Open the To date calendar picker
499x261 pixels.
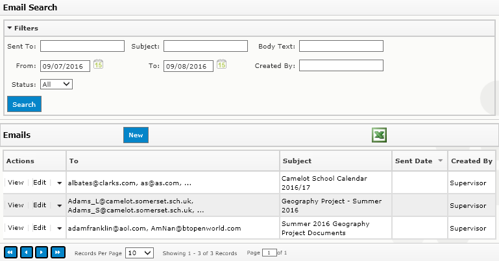(221, 64)
